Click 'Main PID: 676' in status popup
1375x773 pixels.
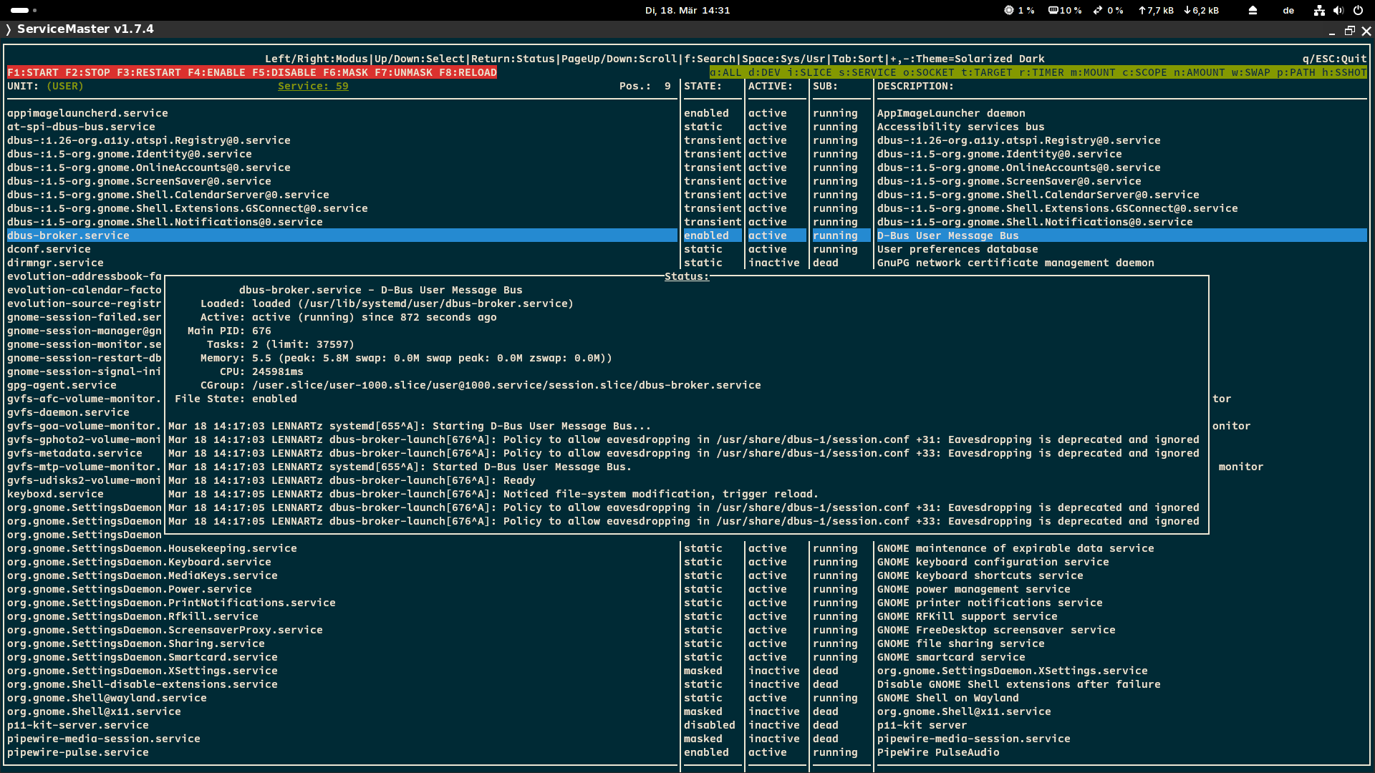coord(229,331)
